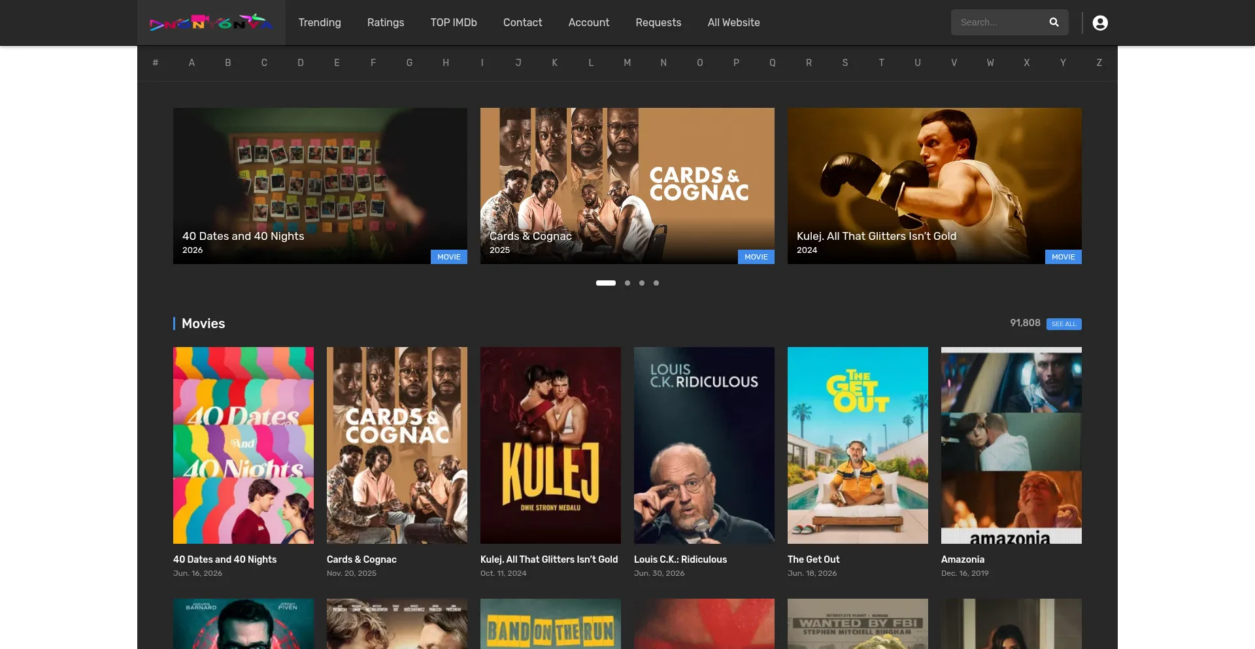Filter titles starting with letter D

click(x=301, y=63)
